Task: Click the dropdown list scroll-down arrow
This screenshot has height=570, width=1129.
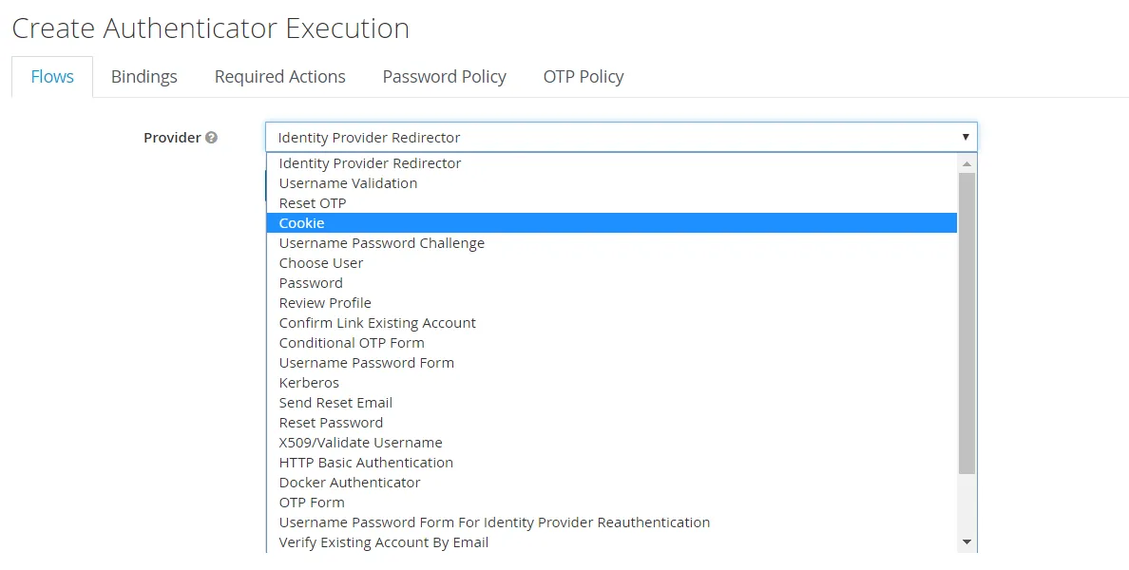Action: (x=967, y=542)
